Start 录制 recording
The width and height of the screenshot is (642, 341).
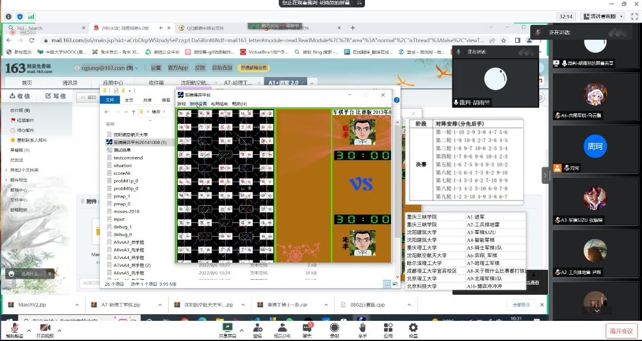tap(335, 330)
